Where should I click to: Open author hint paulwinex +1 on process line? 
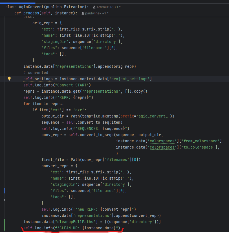[95, 13]
